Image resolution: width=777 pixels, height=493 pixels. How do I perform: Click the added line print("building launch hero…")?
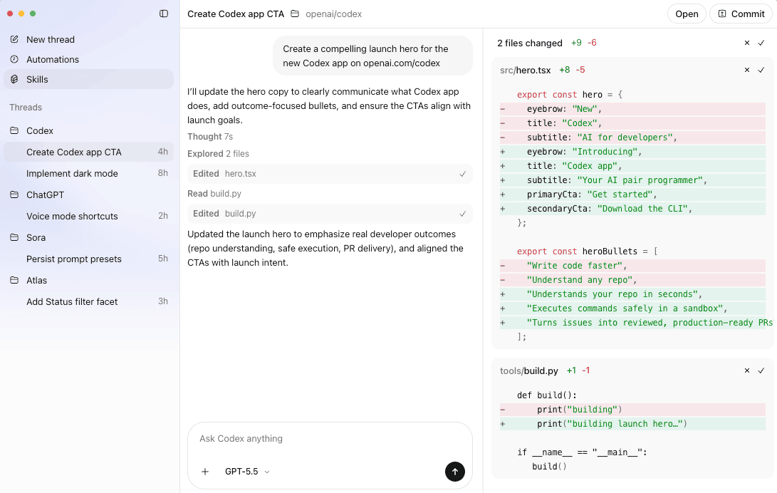pyautogui.click(x=632, y=424)
